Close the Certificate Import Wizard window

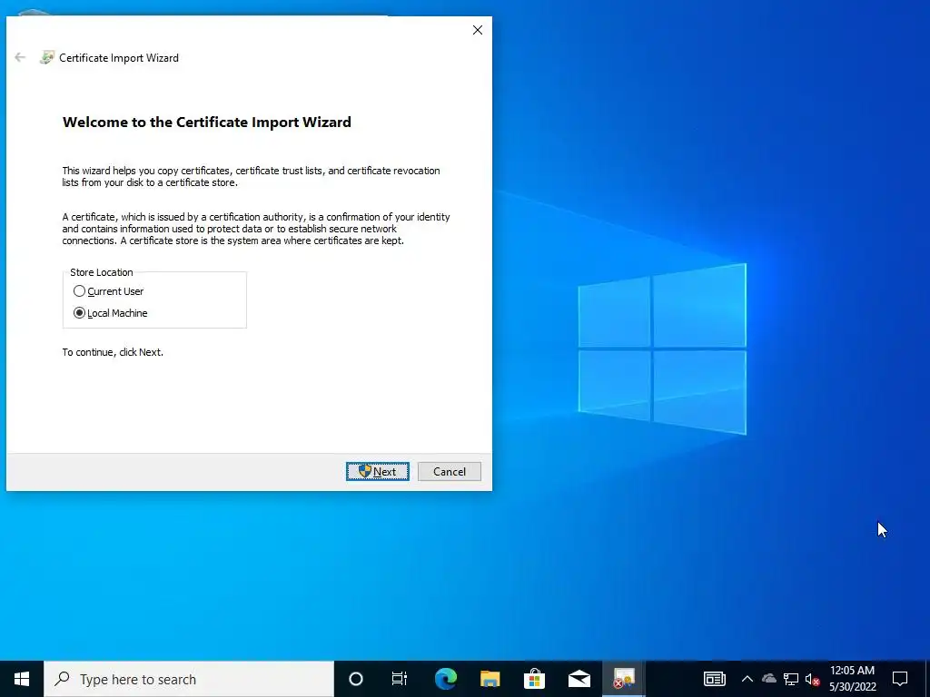point(478,30)
